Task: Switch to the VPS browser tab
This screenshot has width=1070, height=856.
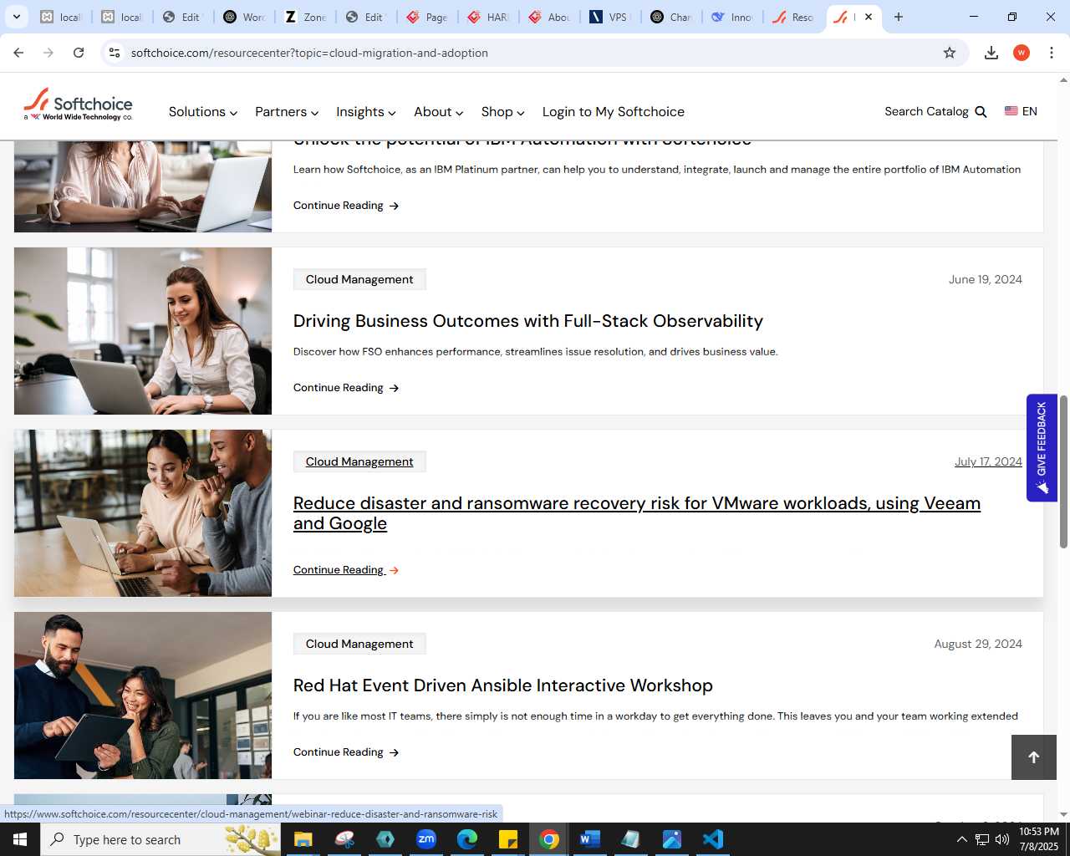Action: coord(611,17)
